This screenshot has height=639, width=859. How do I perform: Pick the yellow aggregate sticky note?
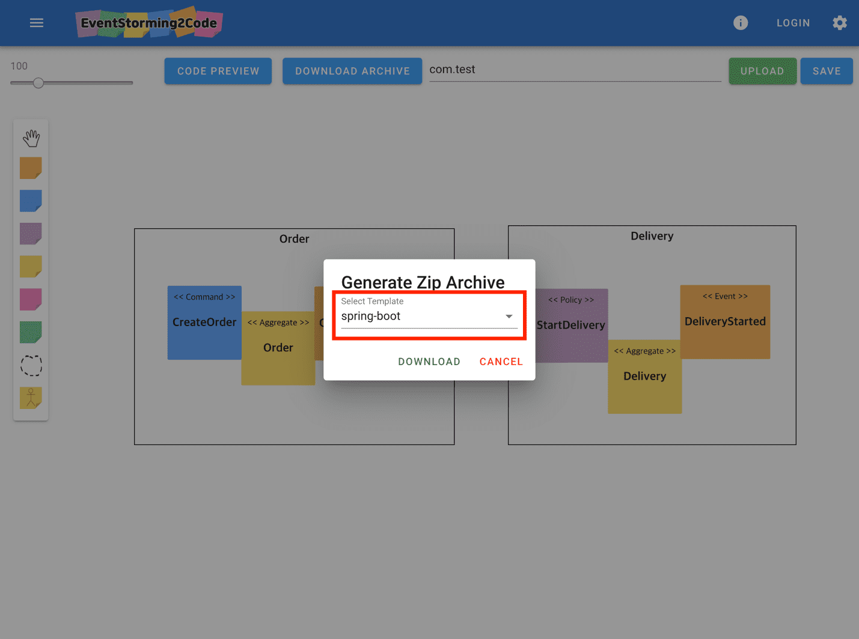(x=31, y=266)
